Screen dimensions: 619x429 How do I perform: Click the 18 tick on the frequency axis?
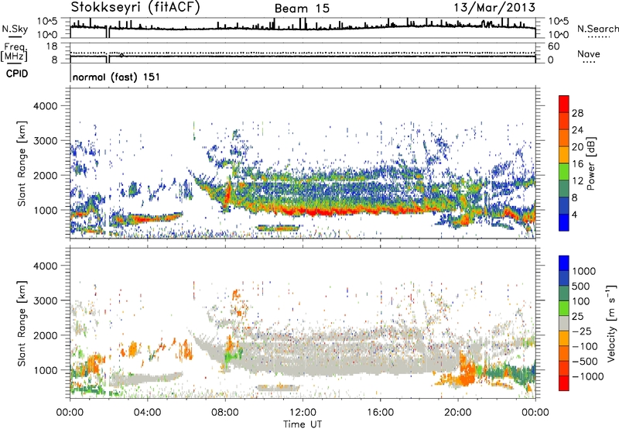coord(52,46)
